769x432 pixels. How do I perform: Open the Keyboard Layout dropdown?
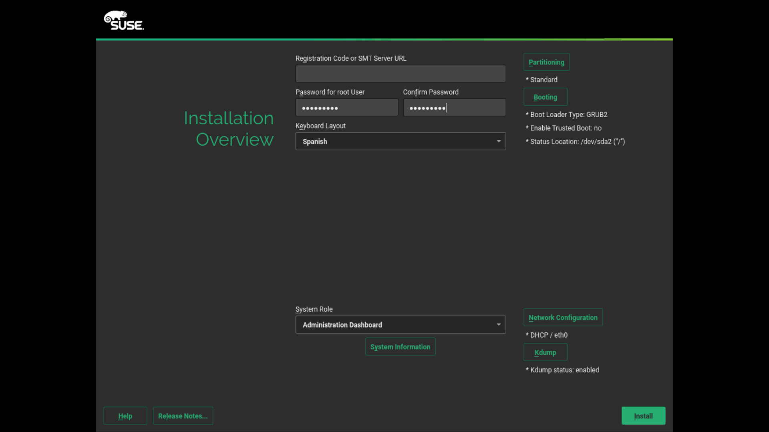click(400, 141)
